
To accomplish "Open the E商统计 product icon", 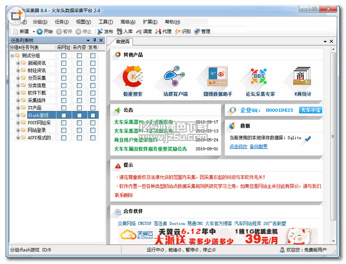I will (x=302, y=76).
